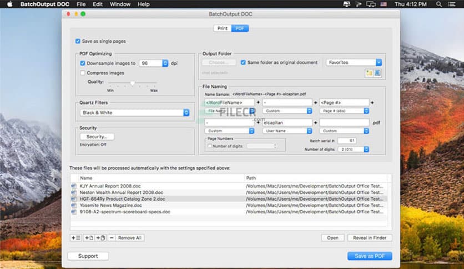Image resolution: width=464 pixels, height=269 pixels.
Task: Open the File Name type dropdown
Action: point(229,111)
